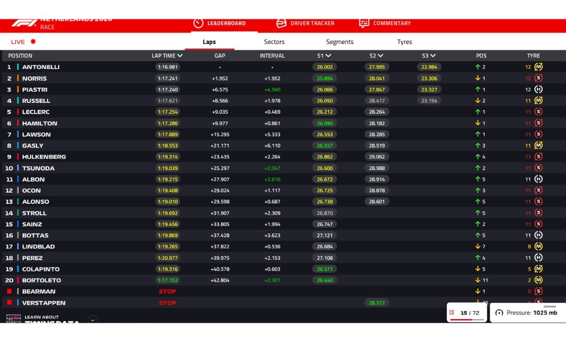Click the POSITION column header
This screenshot has width=566, height=344.
coord(20,56)
